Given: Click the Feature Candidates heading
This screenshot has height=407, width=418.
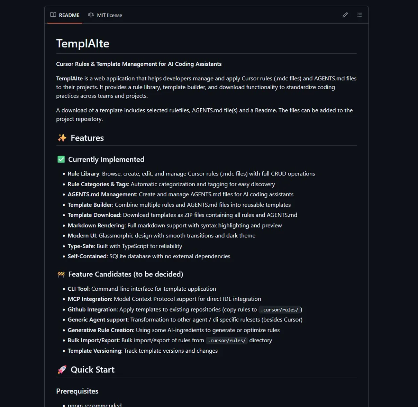Looking at the screenshot, I should [x=126, y=274].
